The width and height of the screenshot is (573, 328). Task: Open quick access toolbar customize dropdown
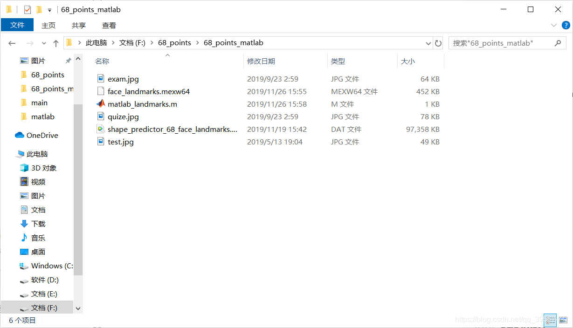[x=49, y=10]
